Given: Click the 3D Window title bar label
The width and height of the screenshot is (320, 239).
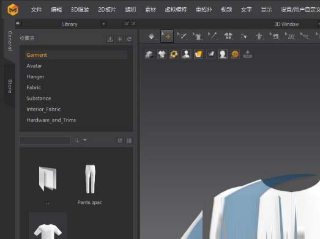Looking at the screenshot, I should pos(286,24).
